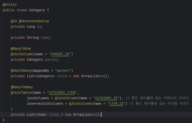This screenshot has height=123, width=192.
Task: Click the @ManyToMany annotation
Action: [22, 87]
